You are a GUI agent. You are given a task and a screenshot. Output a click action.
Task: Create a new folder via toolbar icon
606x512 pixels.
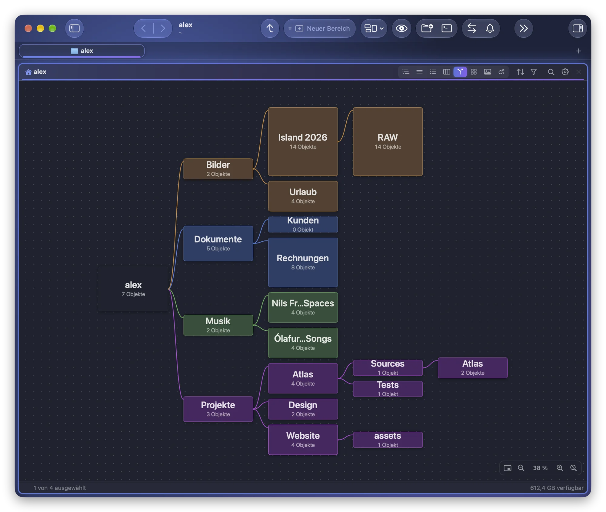point(427,28)
